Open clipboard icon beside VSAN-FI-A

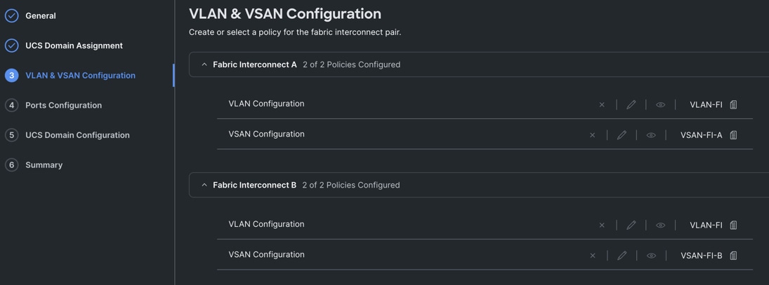click(x=733, y=135)
